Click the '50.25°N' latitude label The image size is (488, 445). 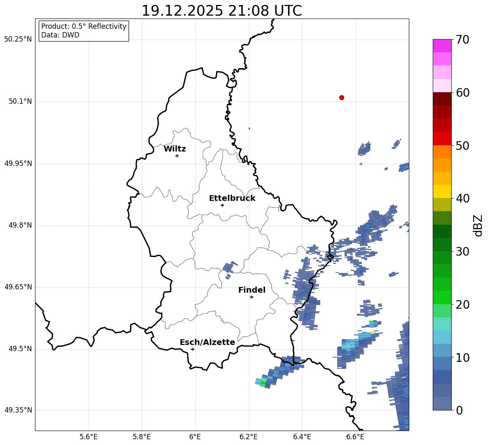pyautogui.click(x=18, y=40)
